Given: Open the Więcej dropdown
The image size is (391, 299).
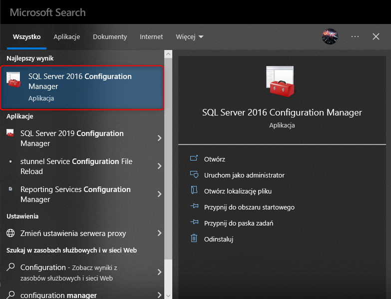Looking at the screenshot, I should (x=190, y=36).
